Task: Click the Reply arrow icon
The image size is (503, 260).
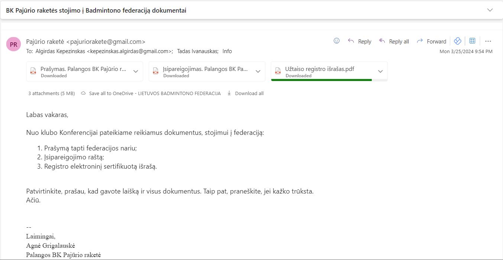Action: 351,41
